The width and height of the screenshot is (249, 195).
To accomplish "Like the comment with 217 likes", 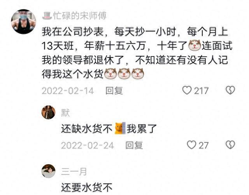I will (x=187, y=90).
